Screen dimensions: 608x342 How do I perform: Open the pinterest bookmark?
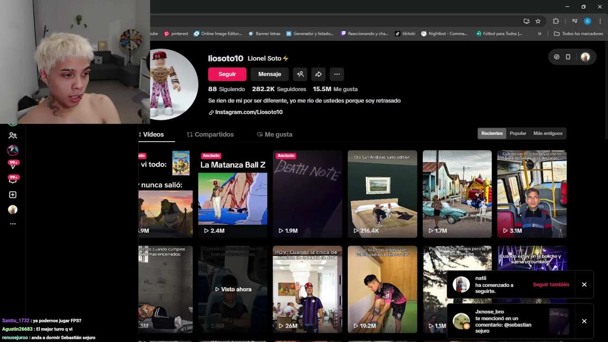point(176,34)
